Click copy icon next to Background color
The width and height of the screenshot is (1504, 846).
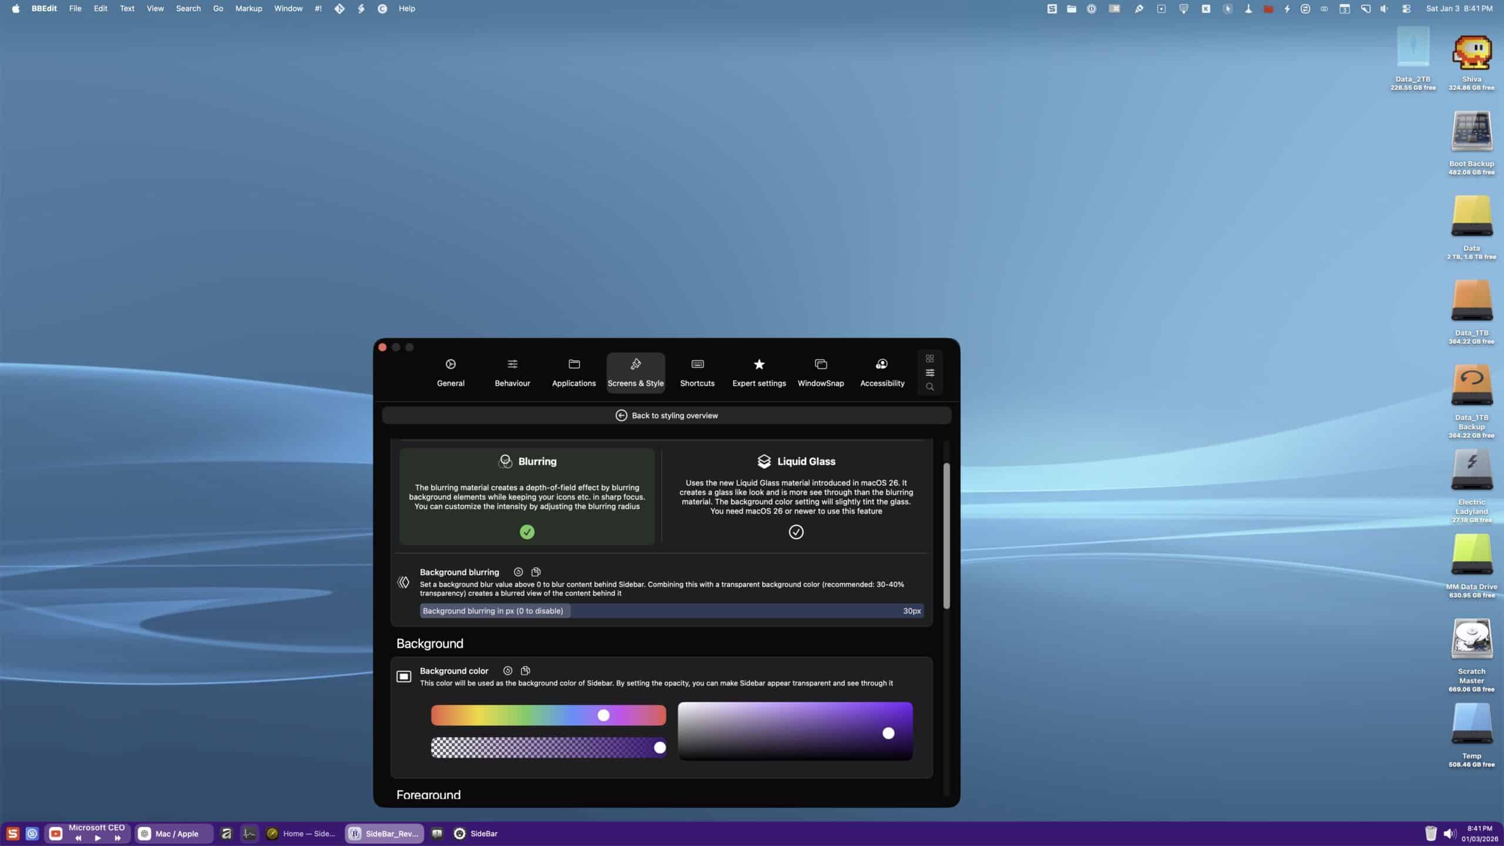point(525,670)
